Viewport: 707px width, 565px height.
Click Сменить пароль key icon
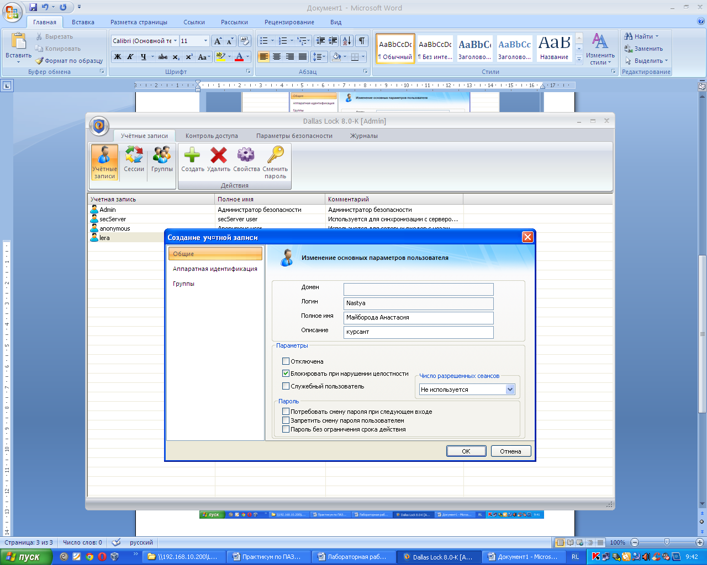pyautogui.click(x=275, y=162)
